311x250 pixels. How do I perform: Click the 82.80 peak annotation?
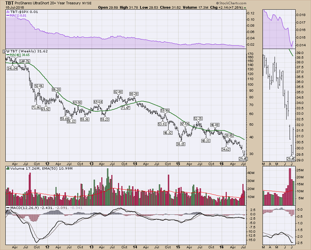point(118,92)
